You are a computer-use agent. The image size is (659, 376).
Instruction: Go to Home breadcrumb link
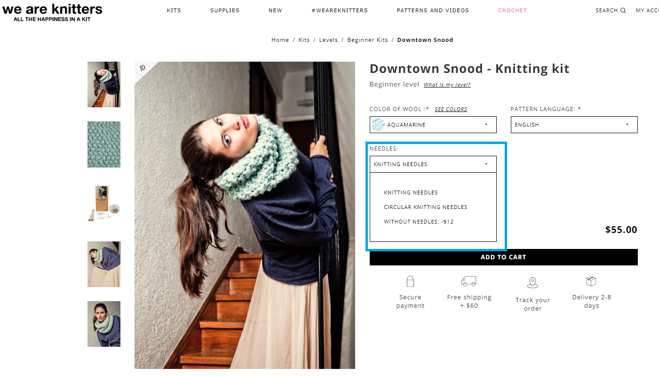click(x=280, y=40)
